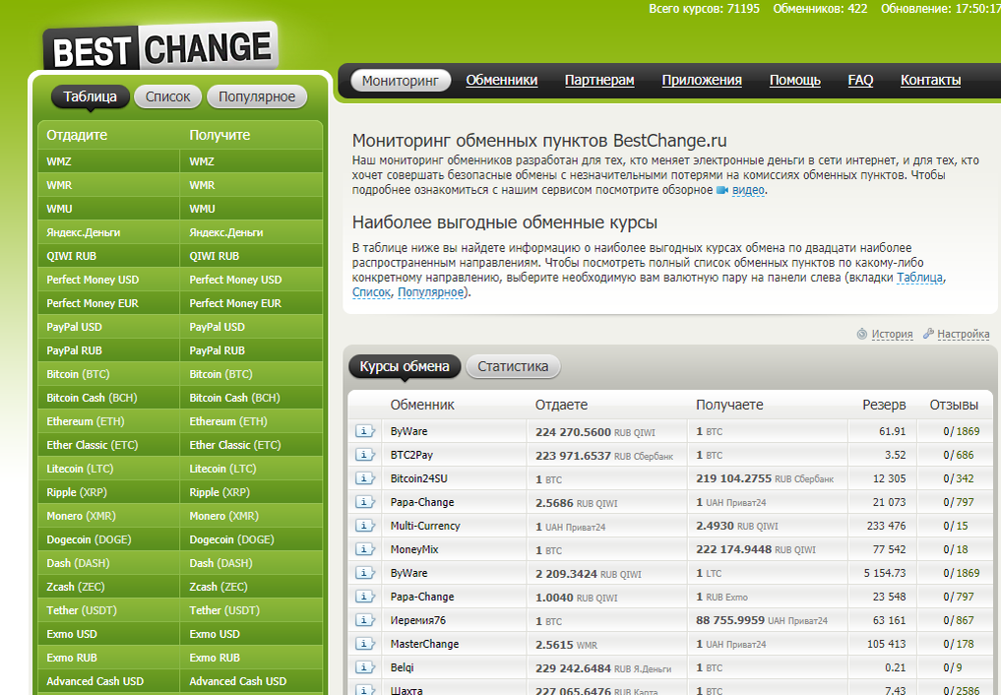The height and width of the screenshot is (695, 1001).
Task: Click the История clock icon
Action: (862, 334)
